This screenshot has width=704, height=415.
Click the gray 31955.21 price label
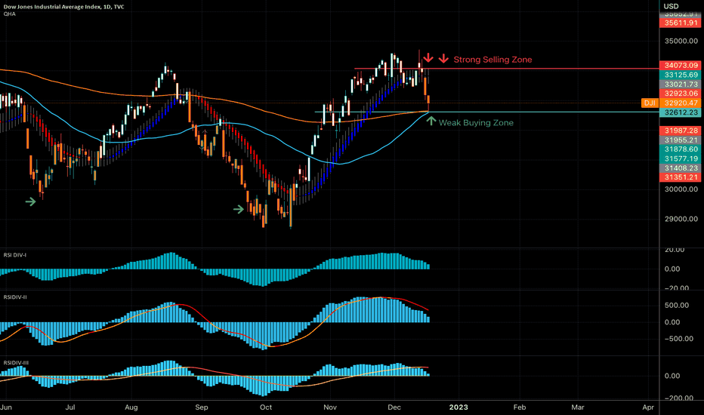[x=680, y=140]
